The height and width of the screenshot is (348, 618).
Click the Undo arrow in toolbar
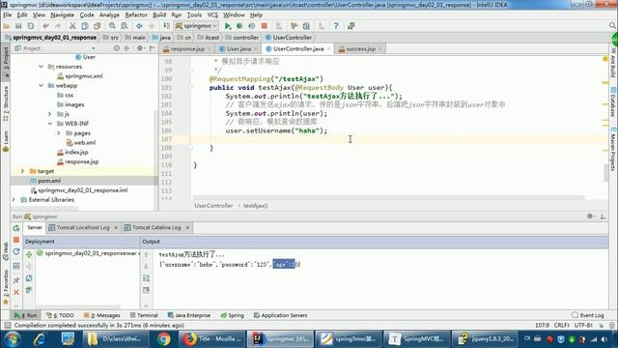click(45, 26)
